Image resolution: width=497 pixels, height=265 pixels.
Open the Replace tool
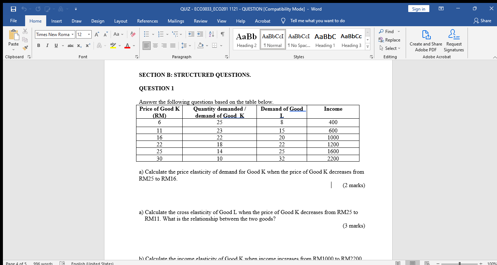tap(390, 40)
